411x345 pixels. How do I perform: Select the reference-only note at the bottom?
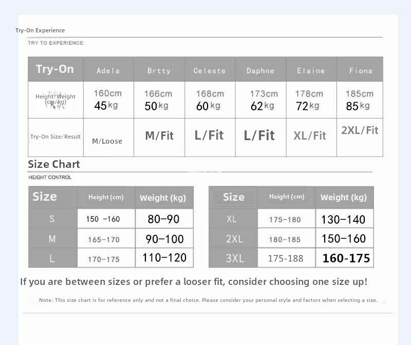(x=208, y=300)
